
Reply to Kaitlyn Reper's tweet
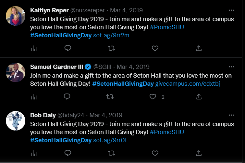(x=67, y=48)
